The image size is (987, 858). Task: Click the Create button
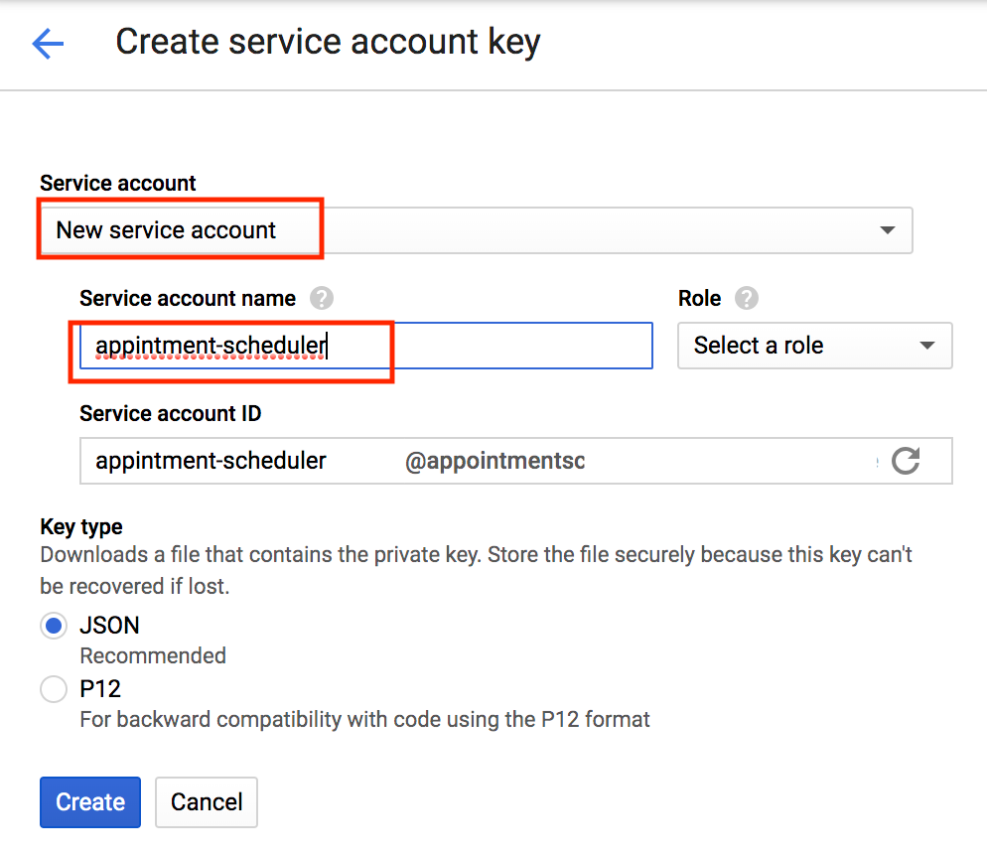[90, 802]
